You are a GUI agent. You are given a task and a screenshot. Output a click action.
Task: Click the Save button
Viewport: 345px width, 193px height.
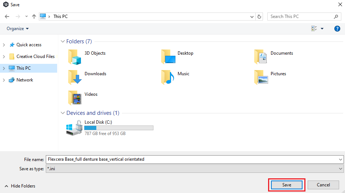click(287, 185)
